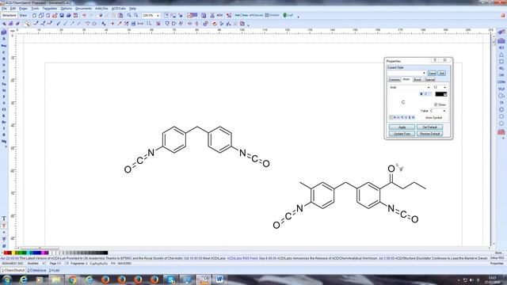The height and width of the screenshot is (285, 507).
Task: Select Carbon in the atom sidebar
Action: pos(4,52)
